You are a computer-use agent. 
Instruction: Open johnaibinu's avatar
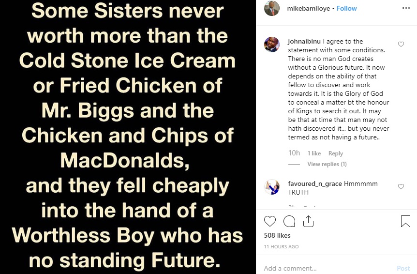[272, 45]
